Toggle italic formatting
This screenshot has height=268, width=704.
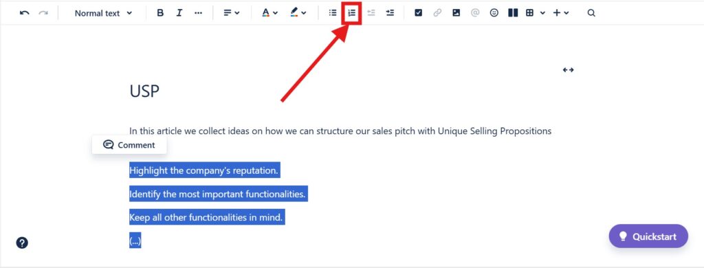179,13
